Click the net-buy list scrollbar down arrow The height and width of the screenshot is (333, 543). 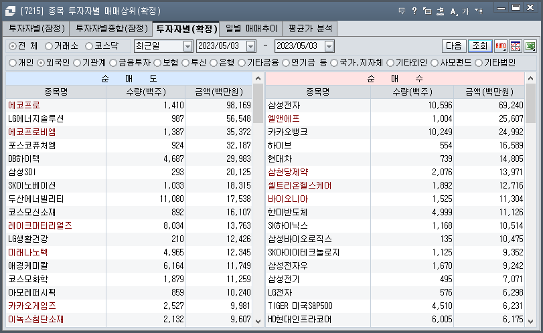[530, 321]
